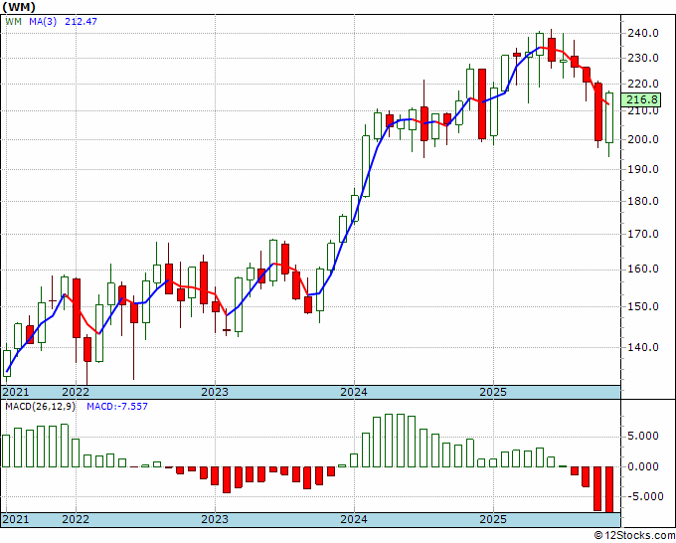This screenshot has height=543, width=676.
Task: Click 2023 on the price chart timeline
Action: click(215, 392)
